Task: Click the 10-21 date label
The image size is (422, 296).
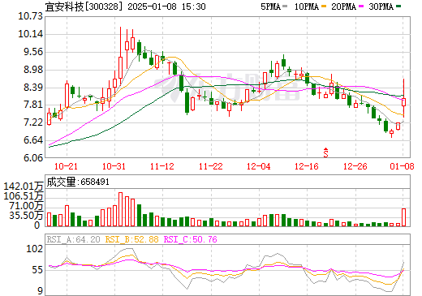Action: (x=66, y=166)
